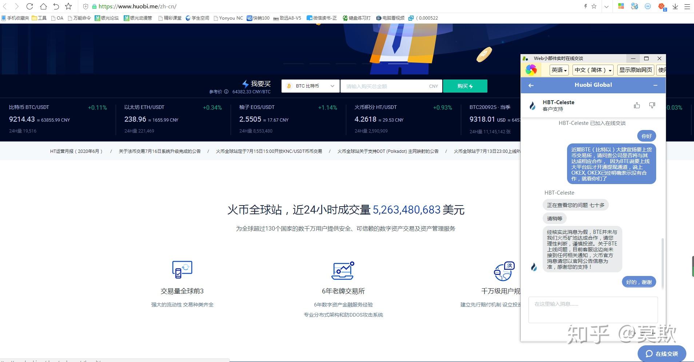The image size is (694, 362).
Task: Give HBT-Celeste a thumbs down
Action: pos(652,105)
